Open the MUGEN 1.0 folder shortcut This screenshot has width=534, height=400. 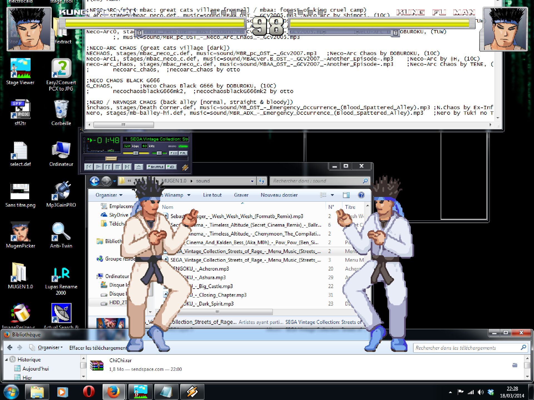[x=20, y=276]
